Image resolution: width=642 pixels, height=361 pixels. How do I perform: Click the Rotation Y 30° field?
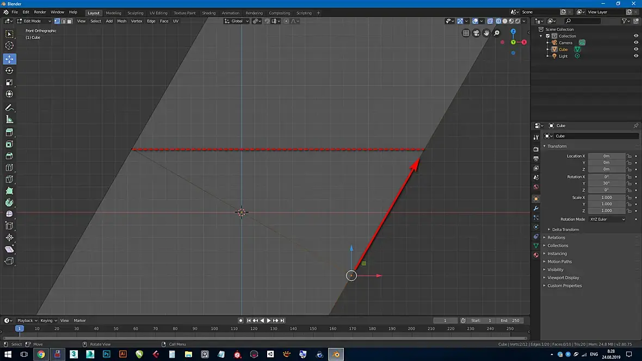(607, 183)
